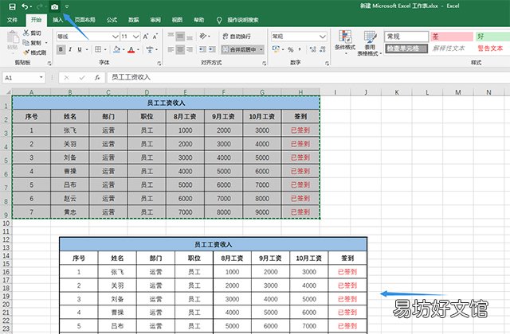This screenshot has width=510, height=334.
Task: Click the Camera tool icon in quick access toolbar
Action: click(x=55, y=6)
